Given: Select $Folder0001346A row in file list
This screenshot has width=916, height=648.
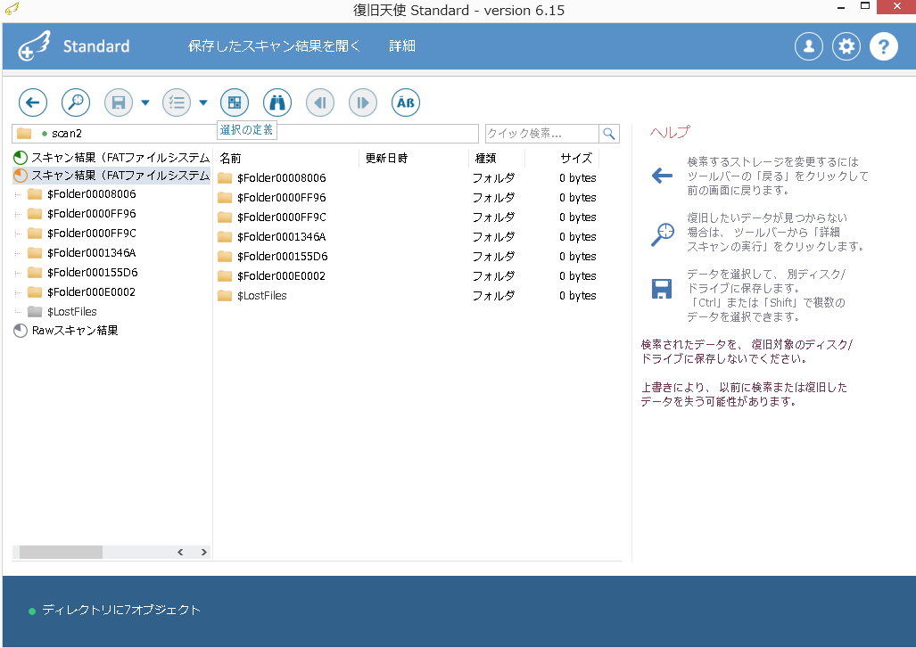Looking at the screenshot, I should [x=408, y=237].
